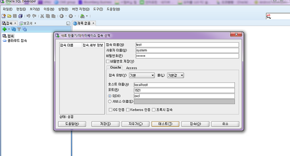Open the 버전 지정 menu

(81, 9)
